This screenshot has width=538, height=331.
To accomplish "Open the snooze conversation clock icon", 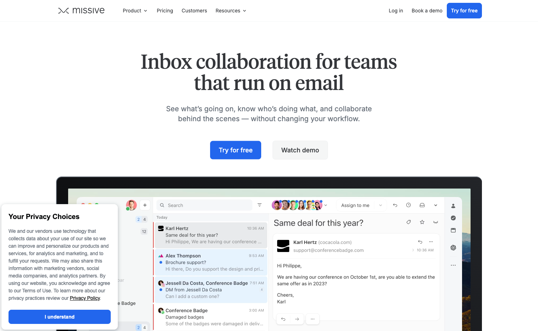I will tap(408, 205).
